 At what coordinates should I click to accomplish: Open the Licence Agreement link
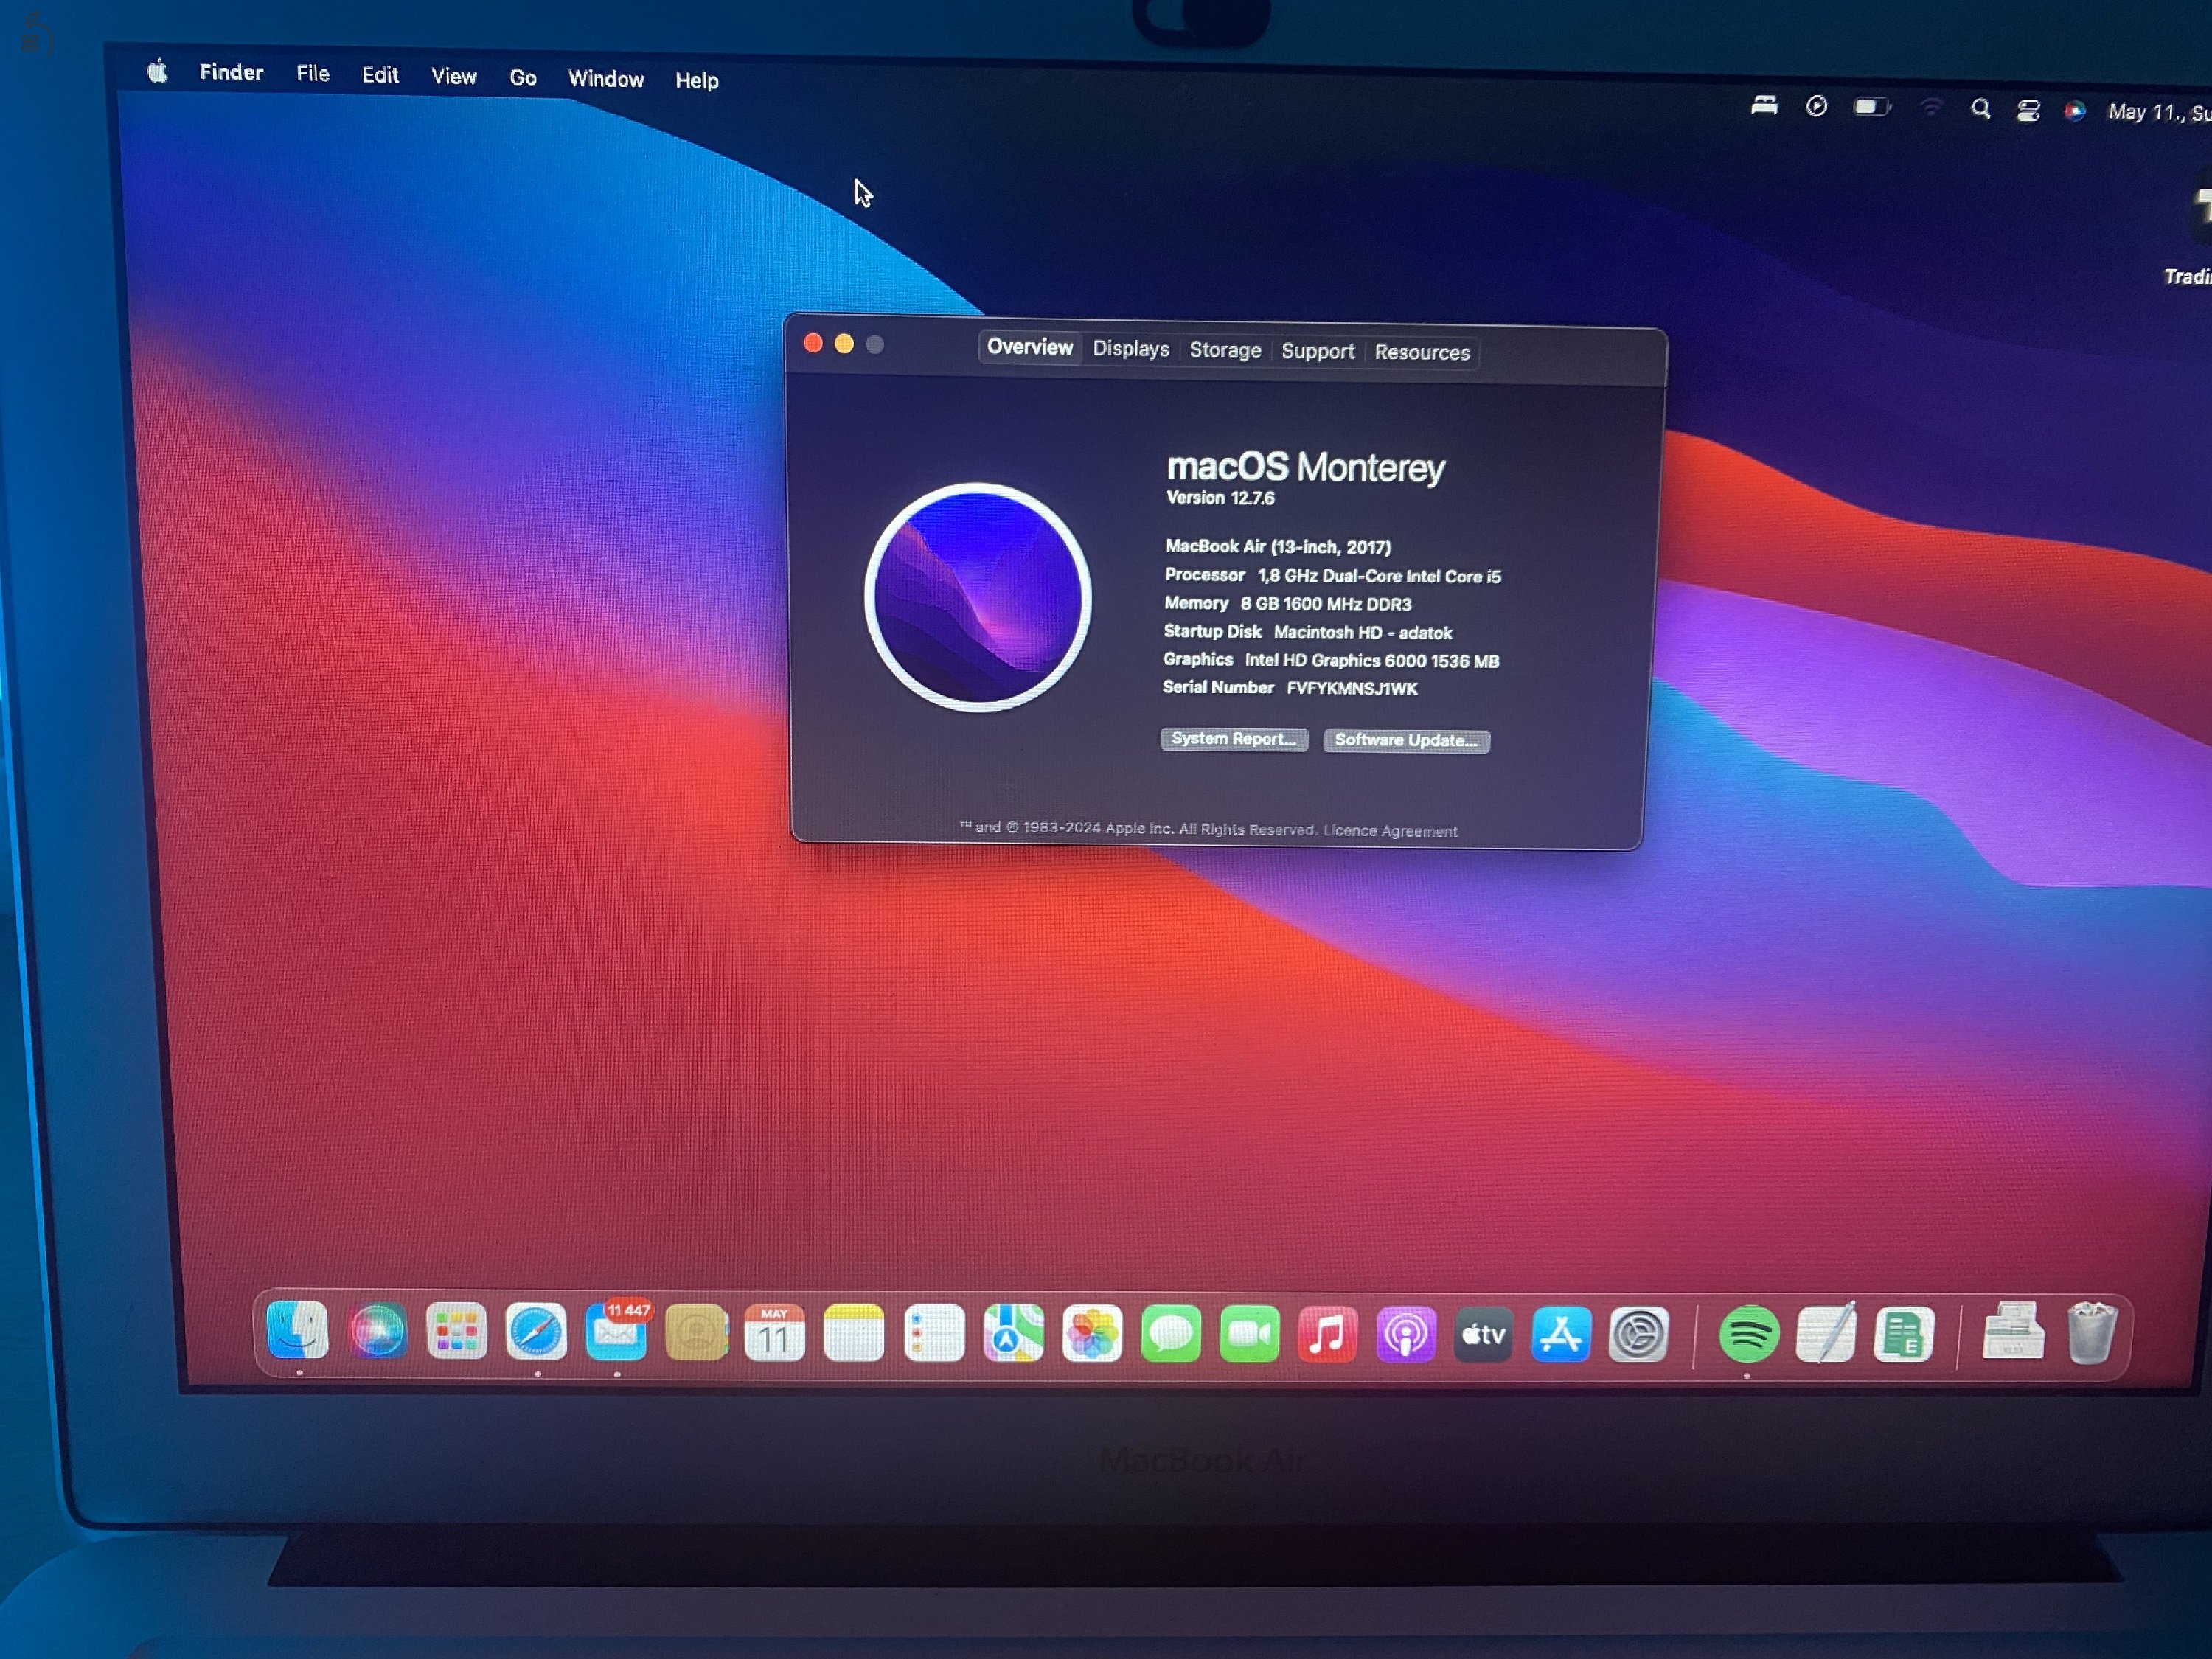[x=1390, y=831]
